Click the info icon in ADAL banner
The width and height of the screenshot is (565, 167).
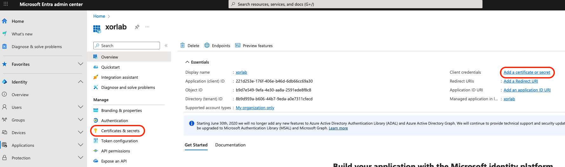pos(192,123)
